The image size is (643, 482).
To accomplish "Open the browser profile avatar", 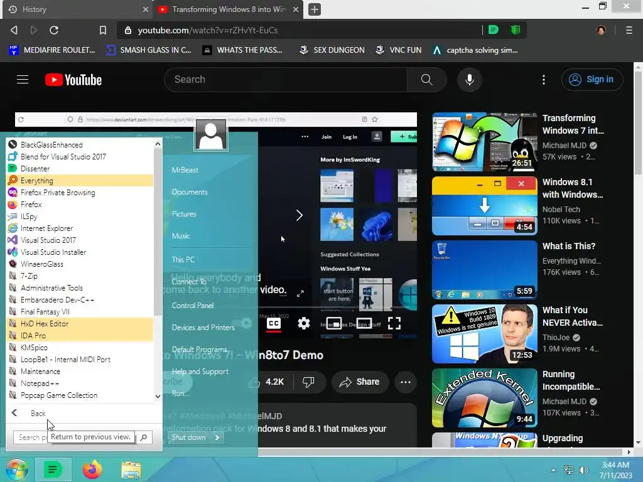I will click(x=601, y=30).
